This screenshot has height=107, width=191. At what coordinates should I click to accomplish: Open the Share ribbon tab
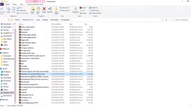15,4
